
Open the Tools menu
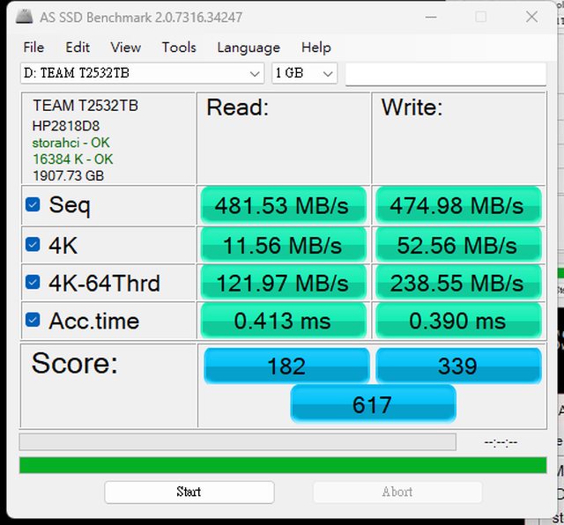[179, 48]
